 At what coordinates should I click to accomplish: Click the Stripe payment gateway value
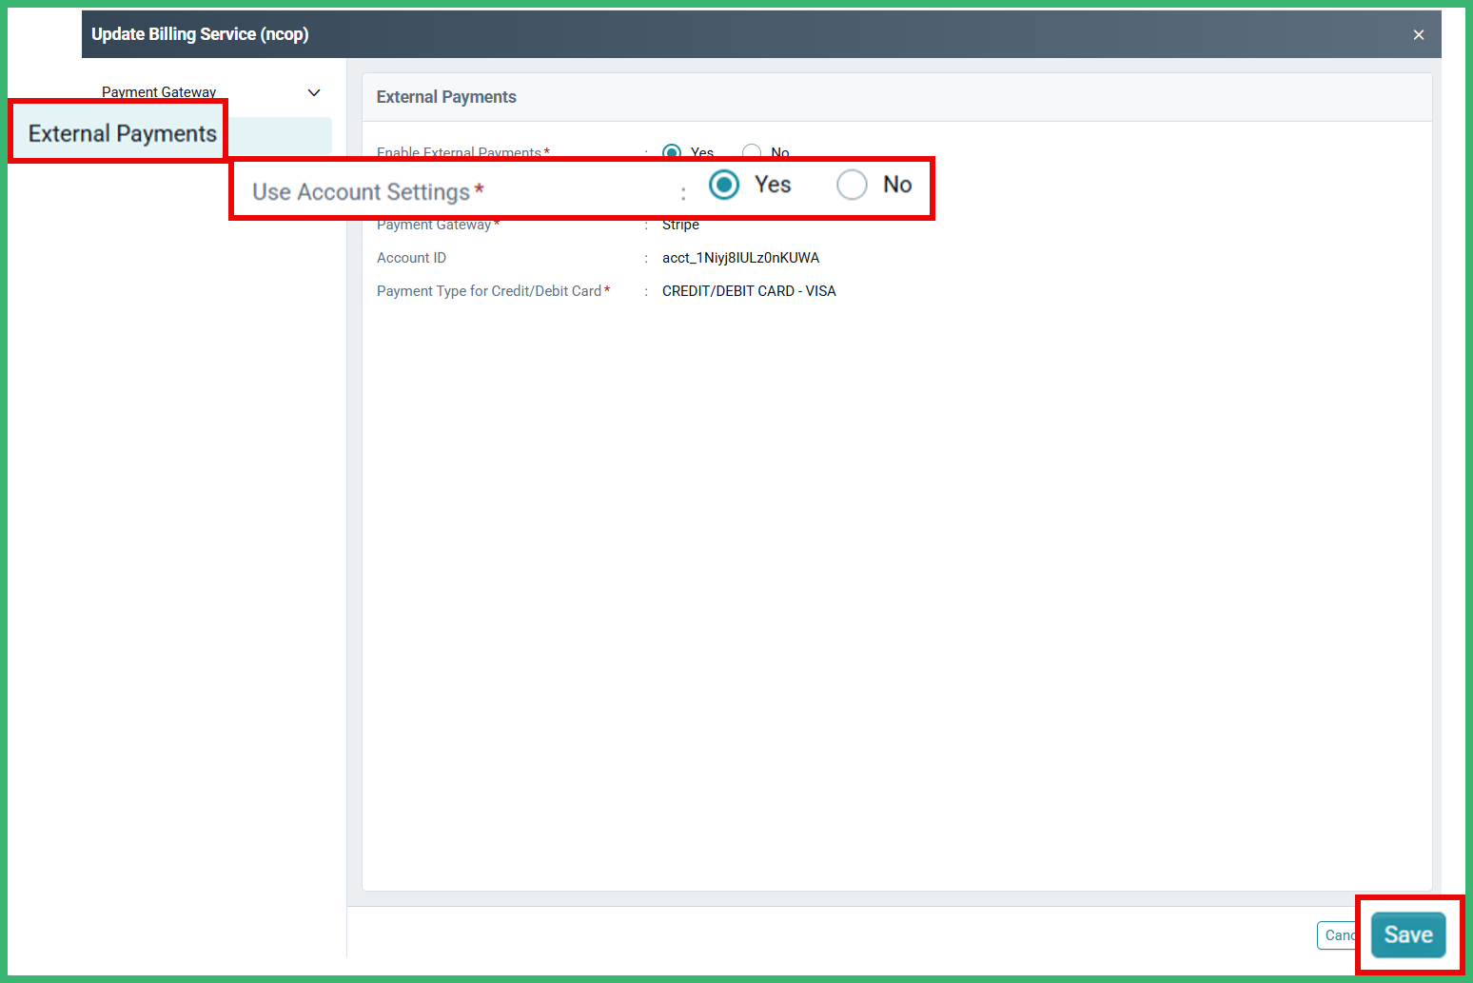point(680,225)
